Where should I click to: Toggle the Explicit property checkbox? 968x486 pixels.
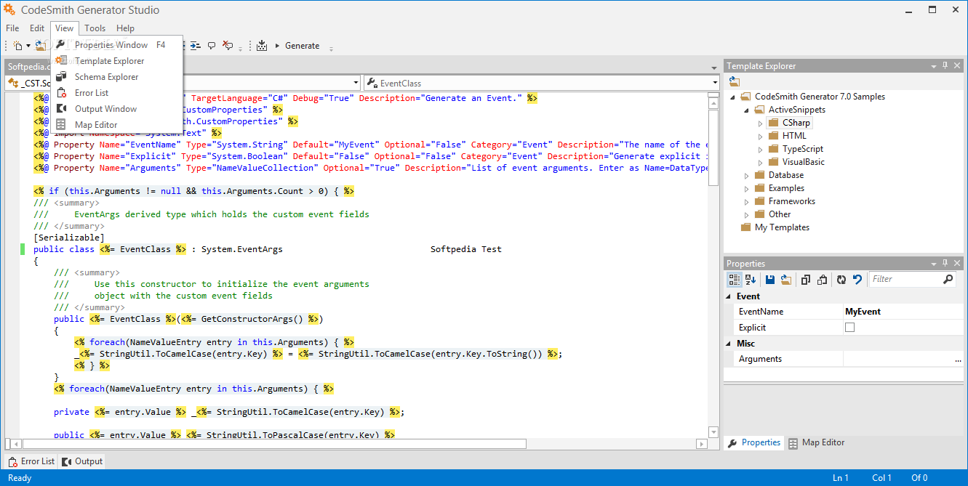click(849, 328)
